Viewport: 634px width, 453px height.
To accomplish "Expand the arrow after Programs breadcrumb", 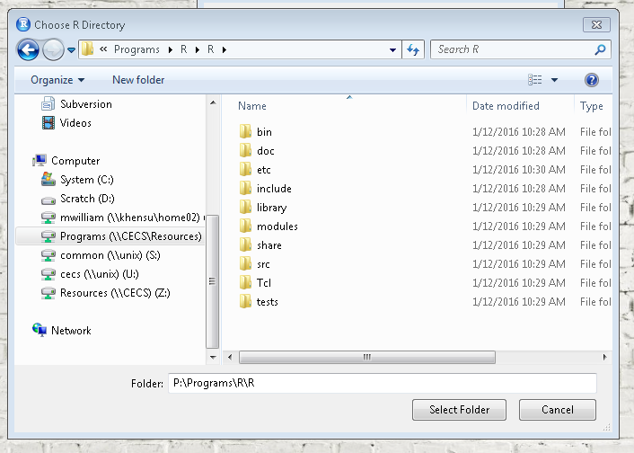I will [x=171, y=49].
